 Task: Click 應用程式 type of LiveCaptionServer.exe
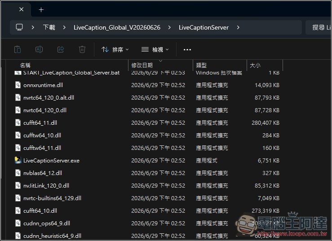click(207, 160)
